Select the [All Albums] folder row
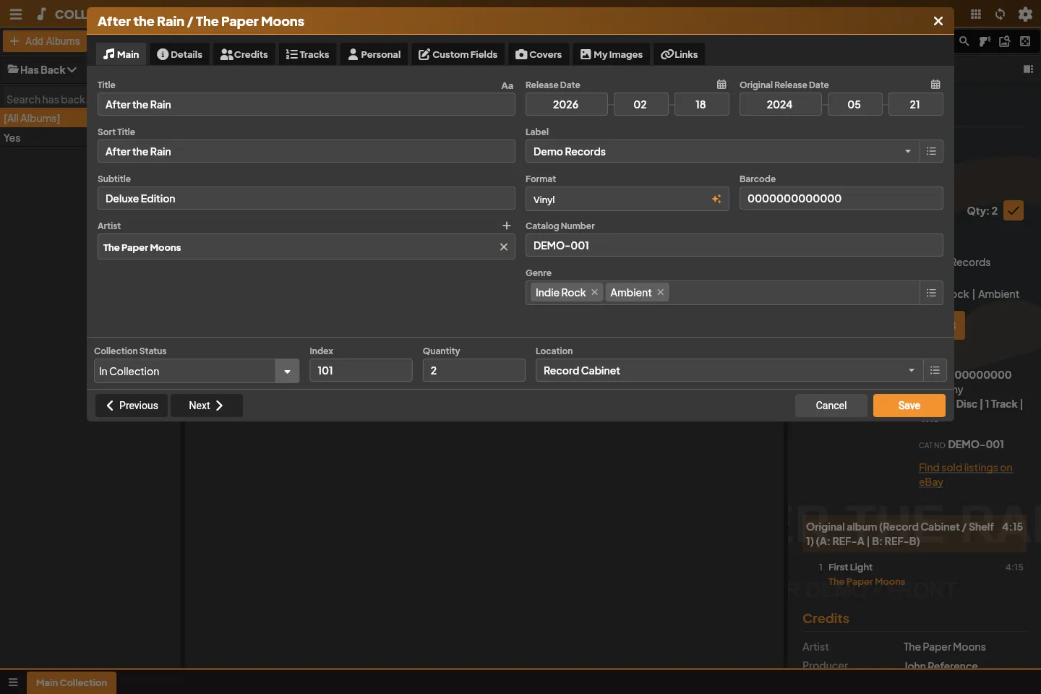The width and height of the screenshot is (1041, 694). pos(43,118)
